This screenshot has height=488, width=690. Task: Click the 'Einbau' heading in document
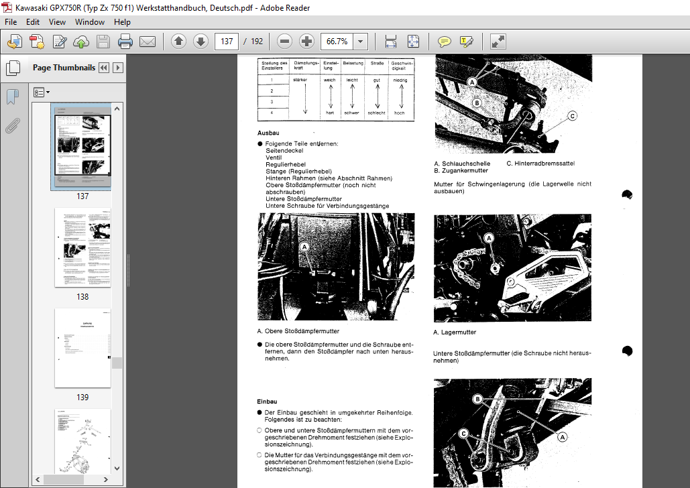point(267,402)
